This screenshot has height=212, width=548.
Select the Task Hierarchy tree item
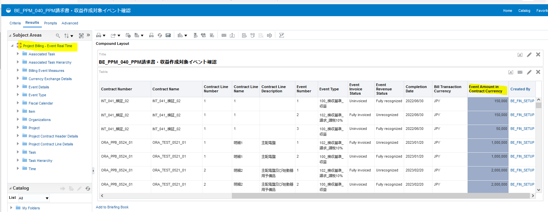coord(41,161)
